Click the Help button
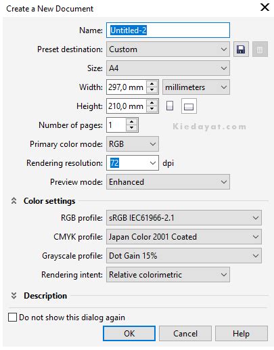This screenshot has width=274, height=350. pos(242,333)
